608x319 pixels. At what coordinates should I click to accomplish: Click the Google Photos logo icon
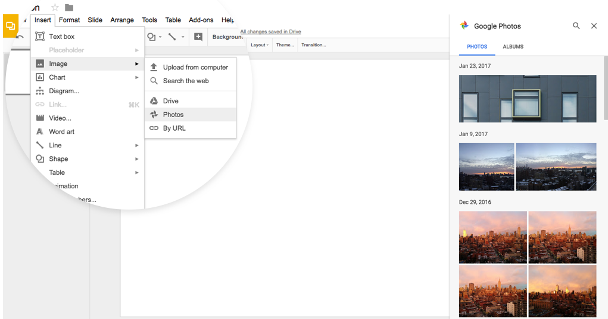pyautogui.click(x=464, y=26)
